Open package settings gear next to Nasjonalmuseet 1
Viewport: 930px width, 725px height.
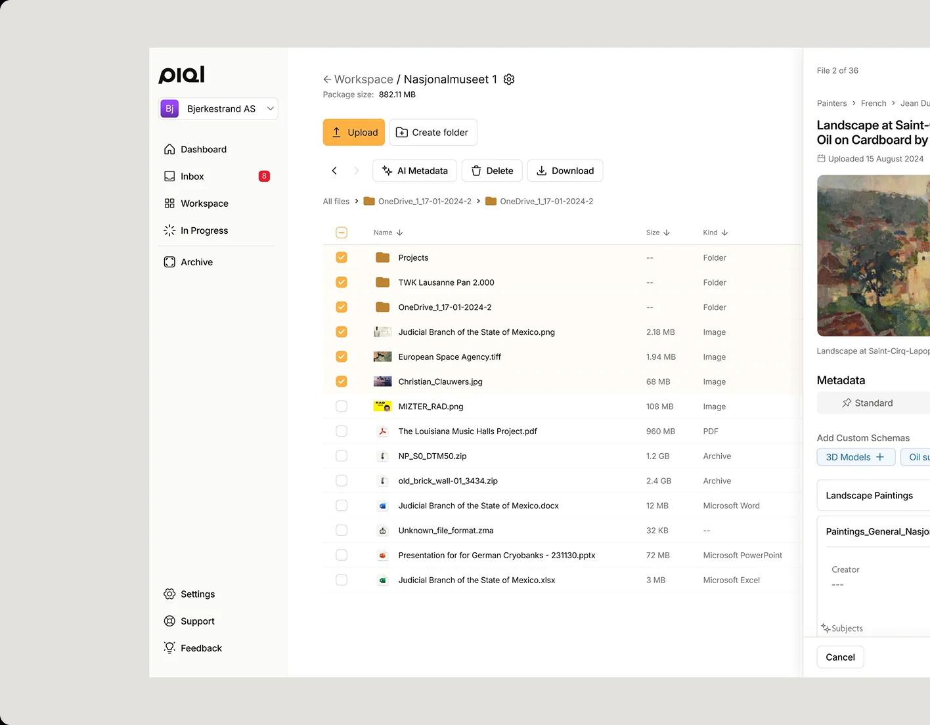tap(509, 79)
